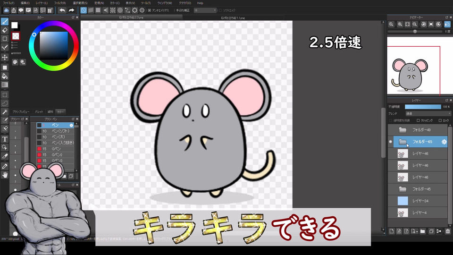Viewport: 453px width, 255px height.
Task: Click the Undo arrow in top toolbar
Action: 62,10
